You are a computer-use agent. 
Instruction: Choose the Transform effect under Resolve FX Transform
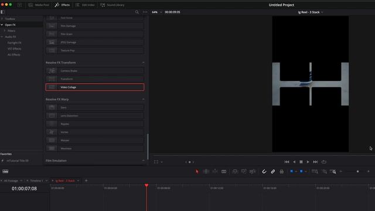[95, 79]
